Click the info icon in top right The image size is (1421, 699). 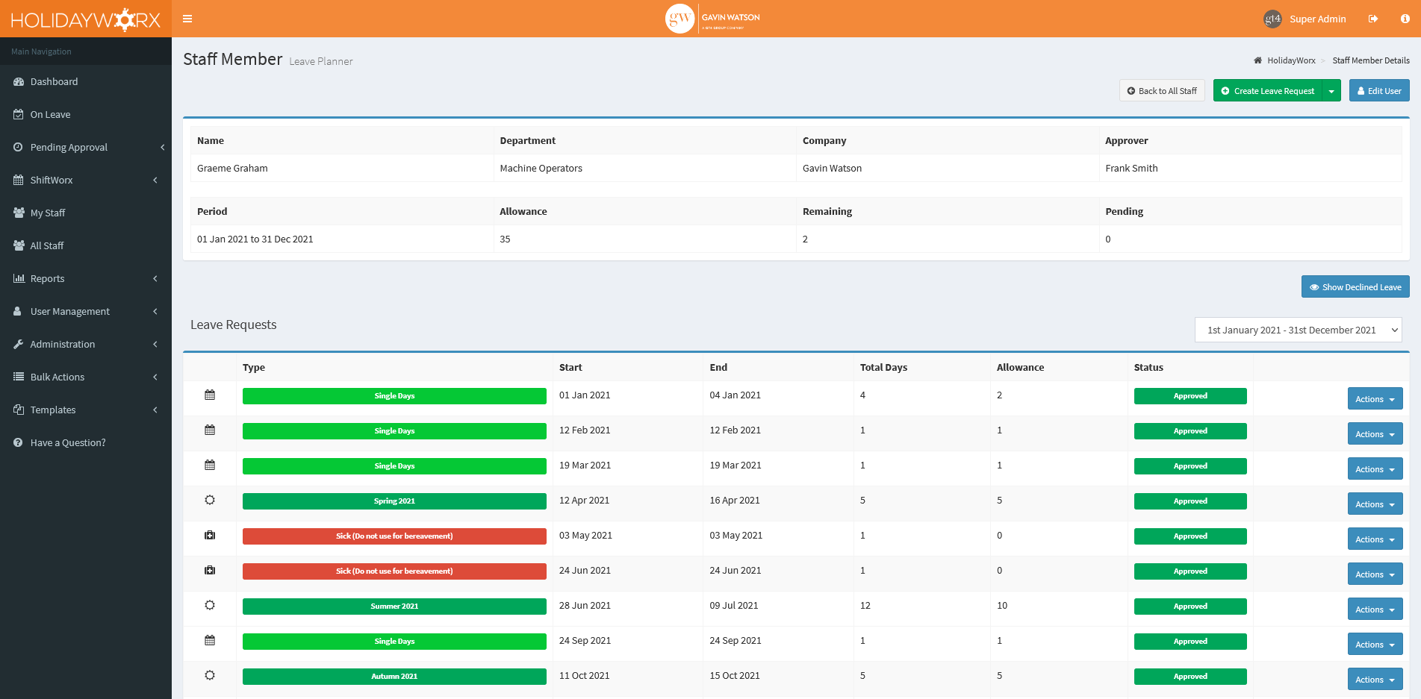point(1405,19)
